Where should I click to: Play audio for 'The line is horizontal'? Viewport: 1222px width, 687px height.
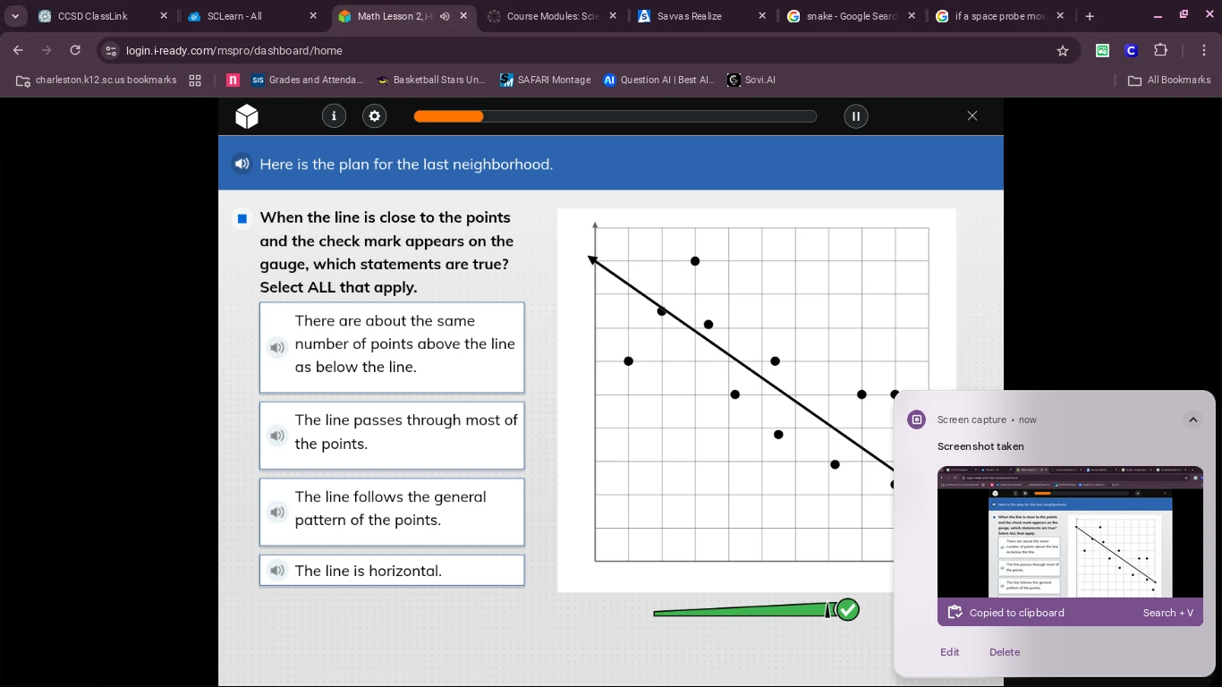[x=277, y=571]
